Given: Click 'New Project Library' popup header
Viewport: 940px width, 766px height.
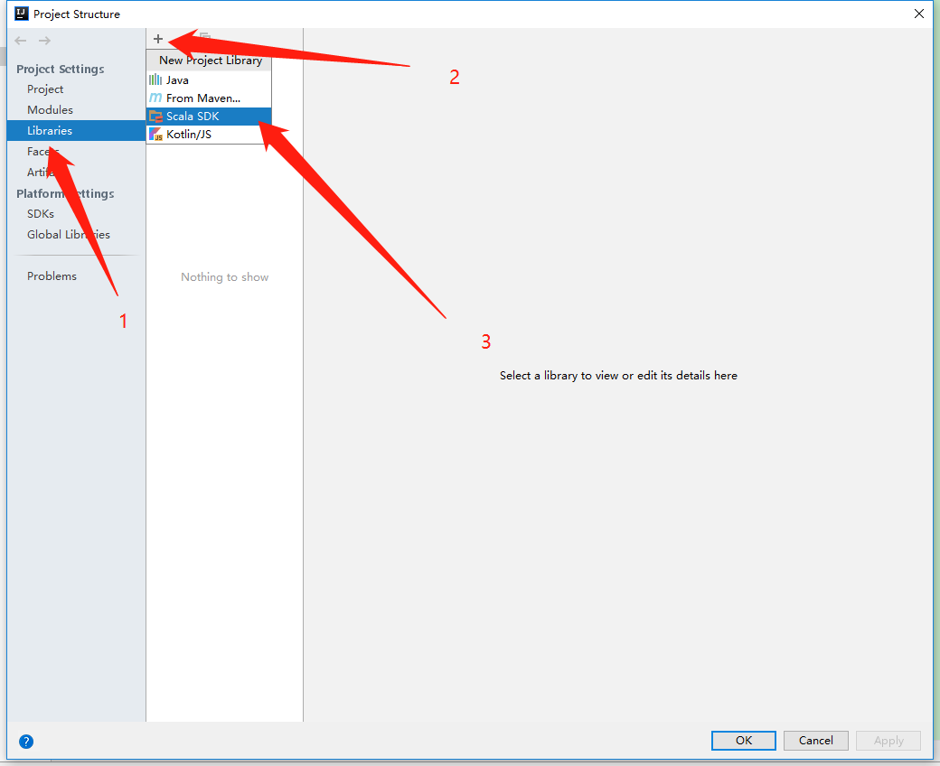Looking at the screenshot, I should tap(210, 61).
